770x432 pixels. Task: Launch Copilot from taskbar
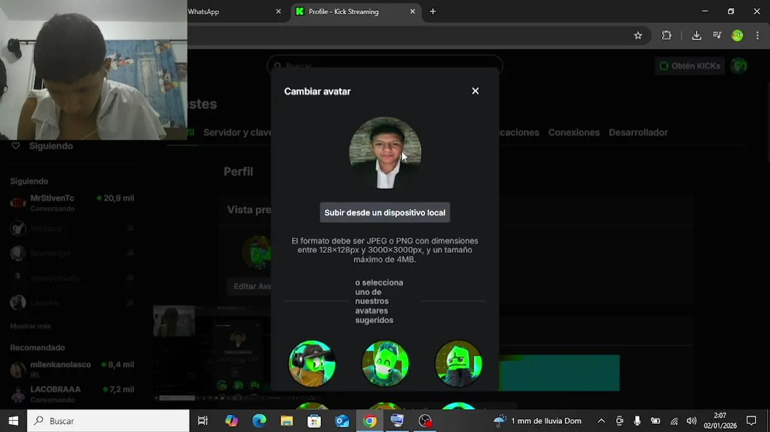(x=231, y=421)
